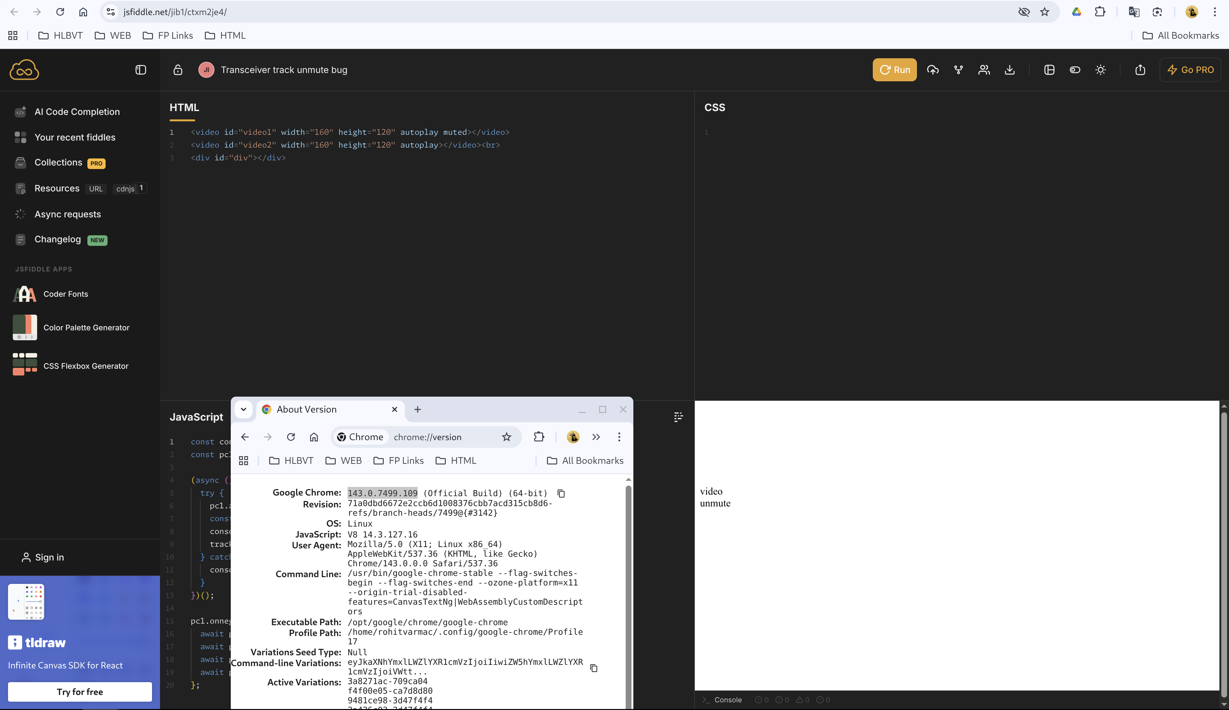Image resolution: width=1229 pixels, height=710 pixels.
Task: Copy the Chrome version string icon
Action: (561, 494)
